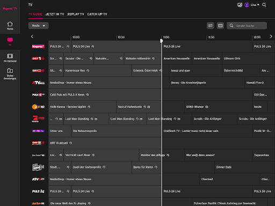
Task: Open global search magnifier icon
Action: pos(264,5)
